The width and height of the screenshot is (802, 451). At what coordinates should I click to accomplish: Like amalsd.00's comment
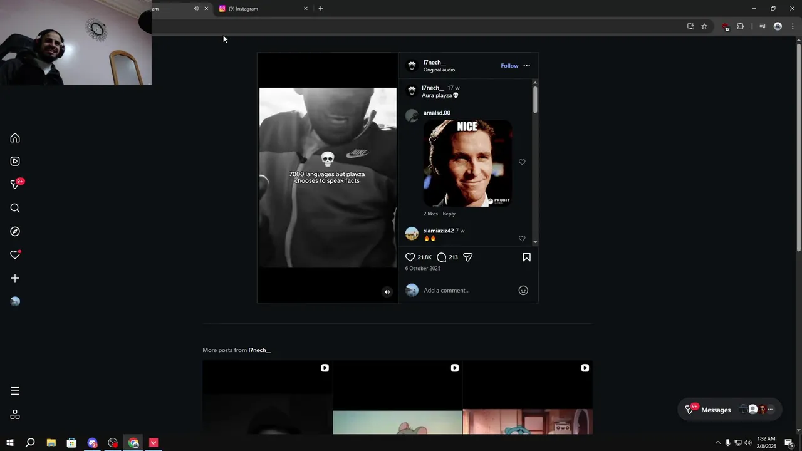(522, 162)
